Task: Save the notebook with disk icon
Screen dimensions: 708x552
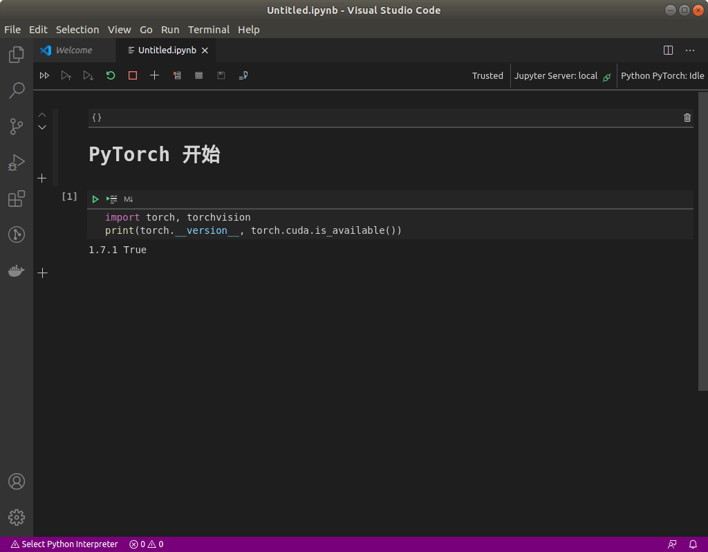Action: 221,75
